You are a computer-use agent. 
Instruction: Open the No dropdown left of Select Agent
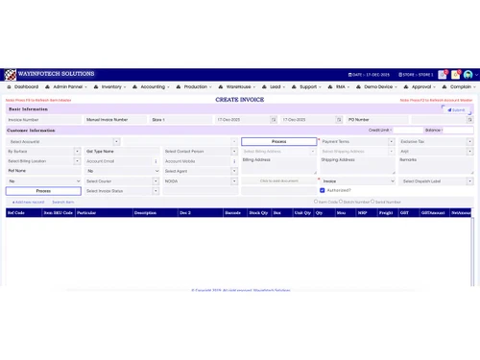[x=122, y=171]
